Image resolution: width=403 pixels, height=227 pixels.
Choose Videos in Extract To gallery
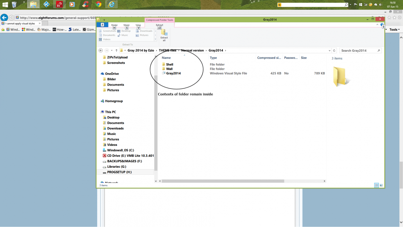[x=105, y=39]
